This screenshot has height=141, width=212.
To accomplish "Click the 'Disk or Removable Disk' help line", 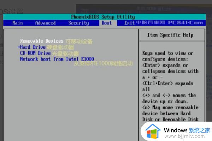I will click(170, 119).
